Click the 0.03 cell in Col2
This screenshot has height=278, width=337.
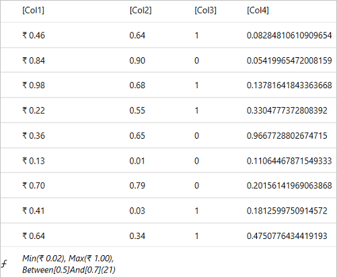(x=137, y=211)
